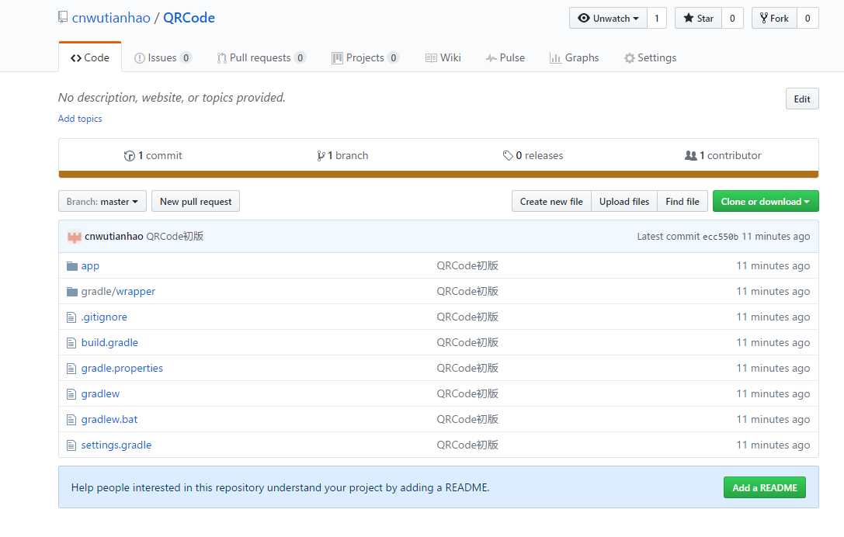Open commit message in the settings.gradle row

(467, 445)
